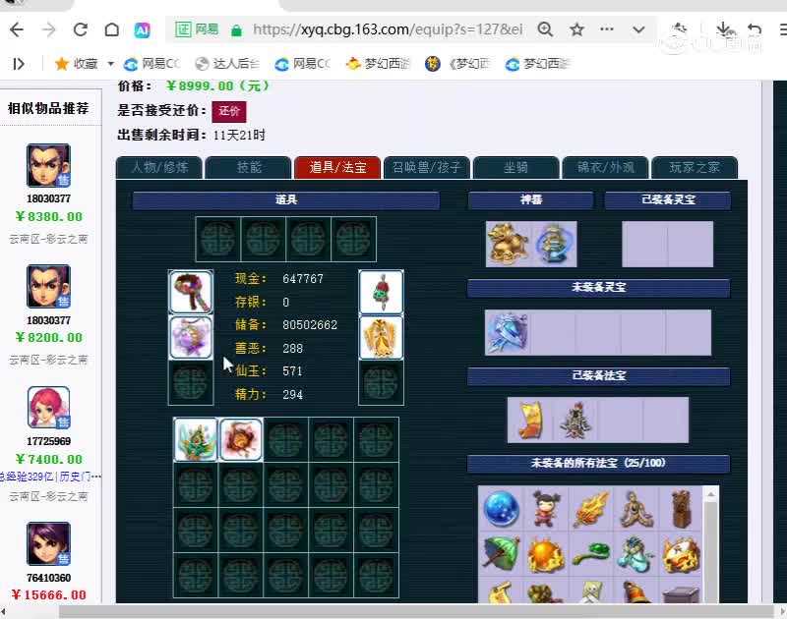Switch to the 人物/修炼 tab
The image size is (787, 619).
(159, 167)
